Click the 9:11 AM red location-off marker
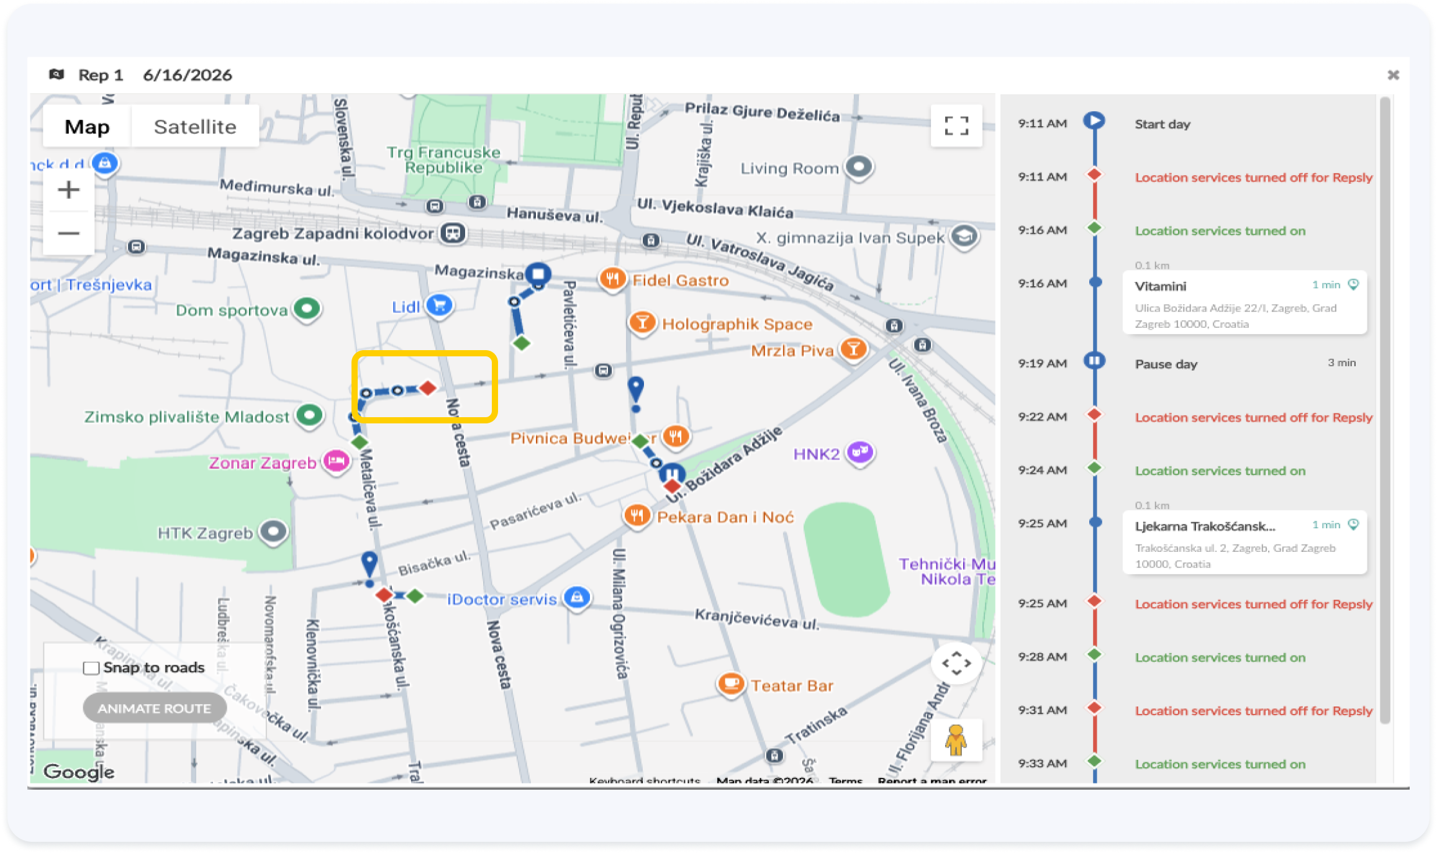The height and width of the screenshot is (853, 1437). tap(1094, 174)
